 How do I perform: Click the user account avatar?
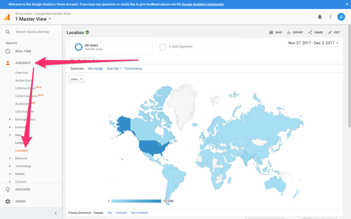(x=341, y=17)
